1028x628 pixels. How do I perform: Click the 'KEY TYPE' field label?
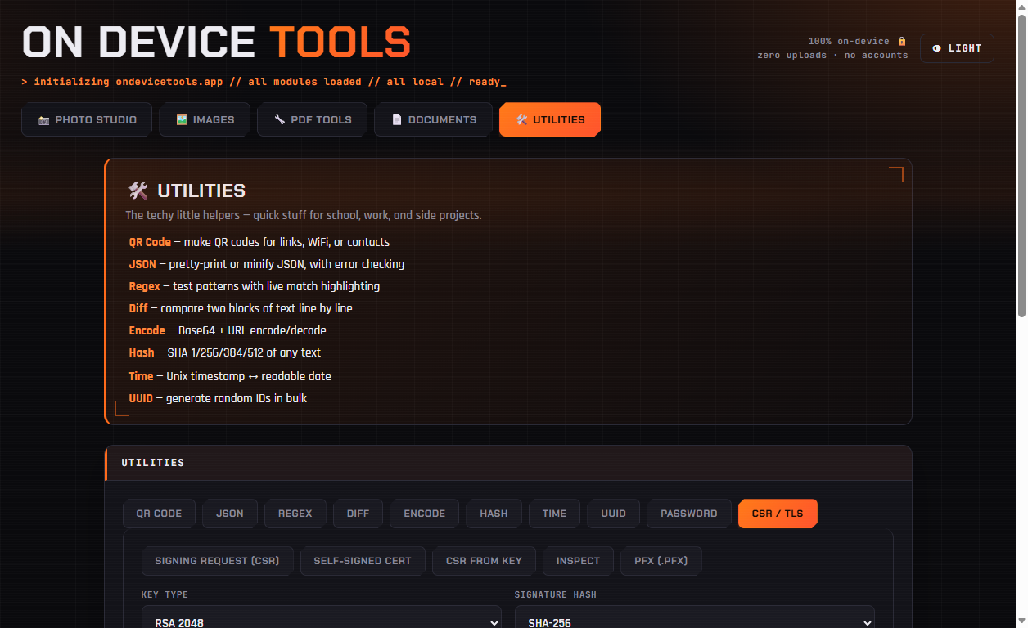click(165, 594)
